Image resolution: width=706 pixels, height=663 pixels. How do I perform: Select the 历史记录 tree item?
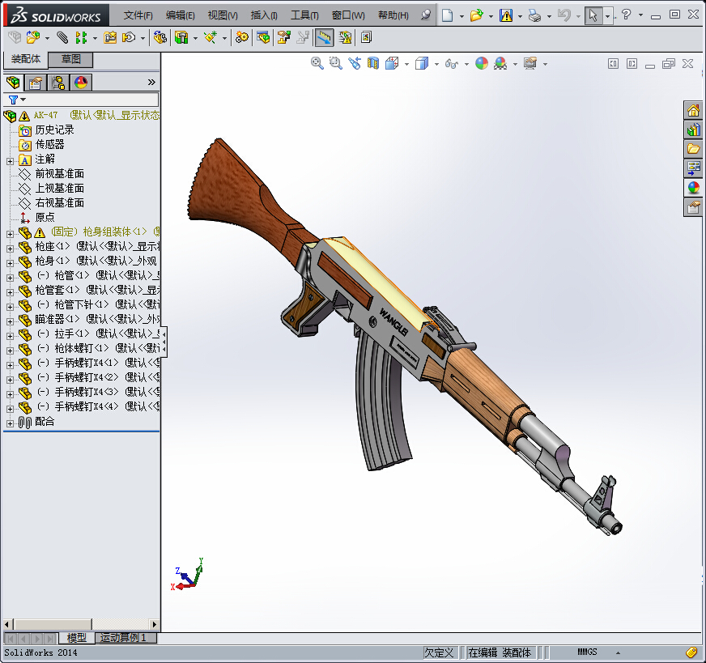coord(54,130)
